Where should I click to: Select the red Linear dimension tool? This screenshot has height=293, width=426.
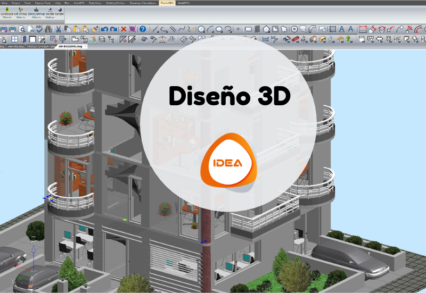363,29
